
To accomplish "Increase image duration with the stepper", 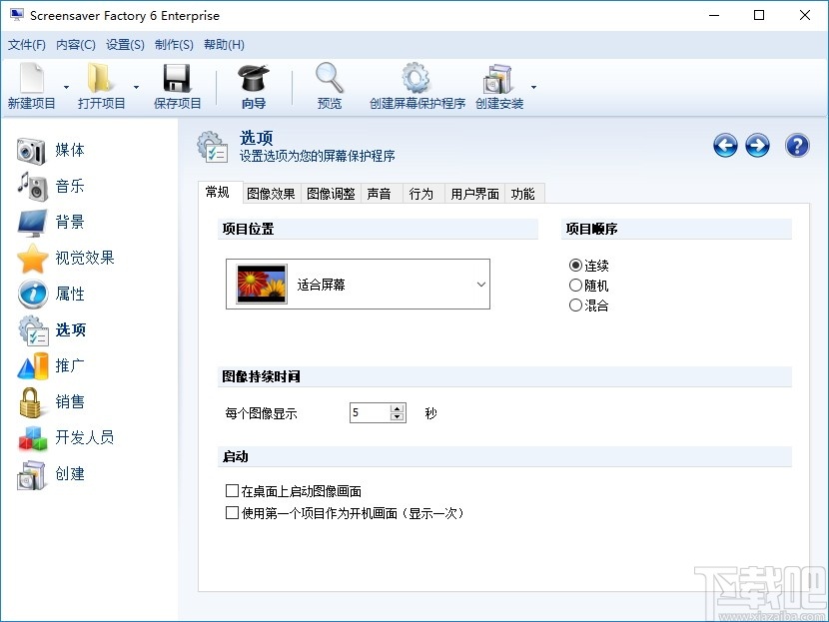I will (x=396, y=406).
